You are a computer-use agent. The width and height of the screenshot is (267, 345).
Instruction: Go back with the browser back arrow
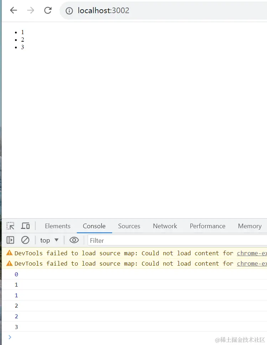14,10
